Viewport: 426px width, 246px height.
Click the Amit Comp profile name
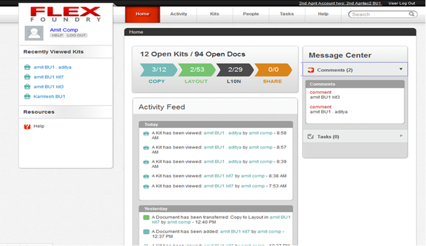(64, 30)
